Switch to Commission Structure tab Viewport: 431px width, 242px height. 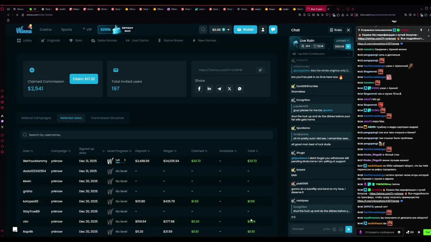point(107,118)
